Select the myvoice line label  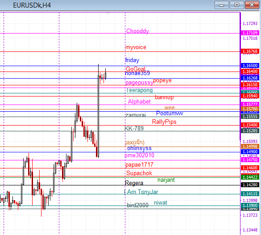pos(136,47)
